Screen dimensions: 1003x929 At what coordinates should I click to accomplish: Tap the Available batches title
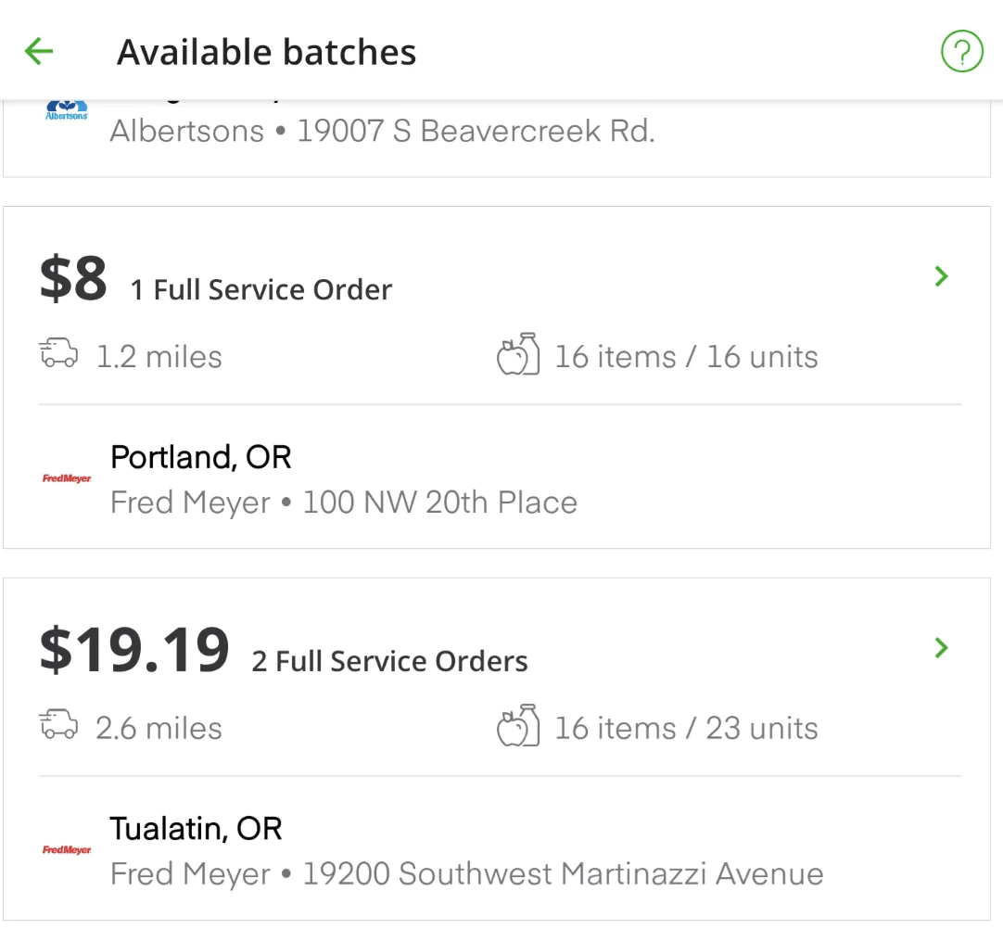point(267,52)
